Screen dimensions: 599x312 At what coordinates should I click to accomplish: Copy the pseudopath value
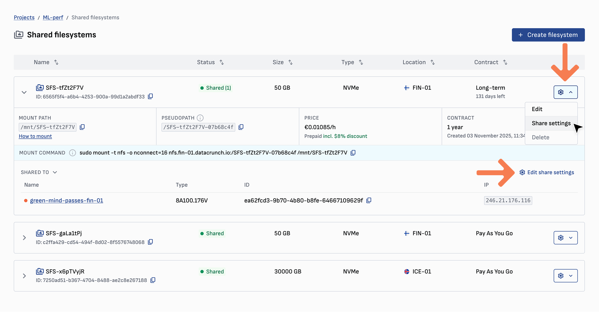[x=241, y=127]
